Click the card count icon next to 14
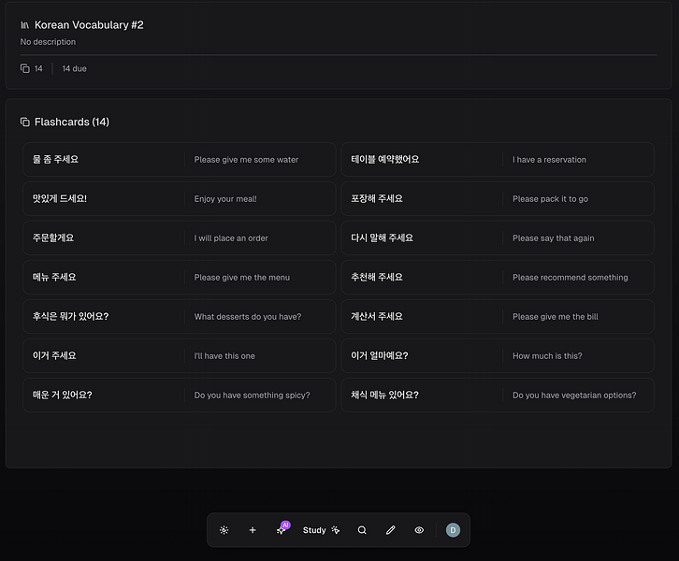 click(x=25, y=68)
